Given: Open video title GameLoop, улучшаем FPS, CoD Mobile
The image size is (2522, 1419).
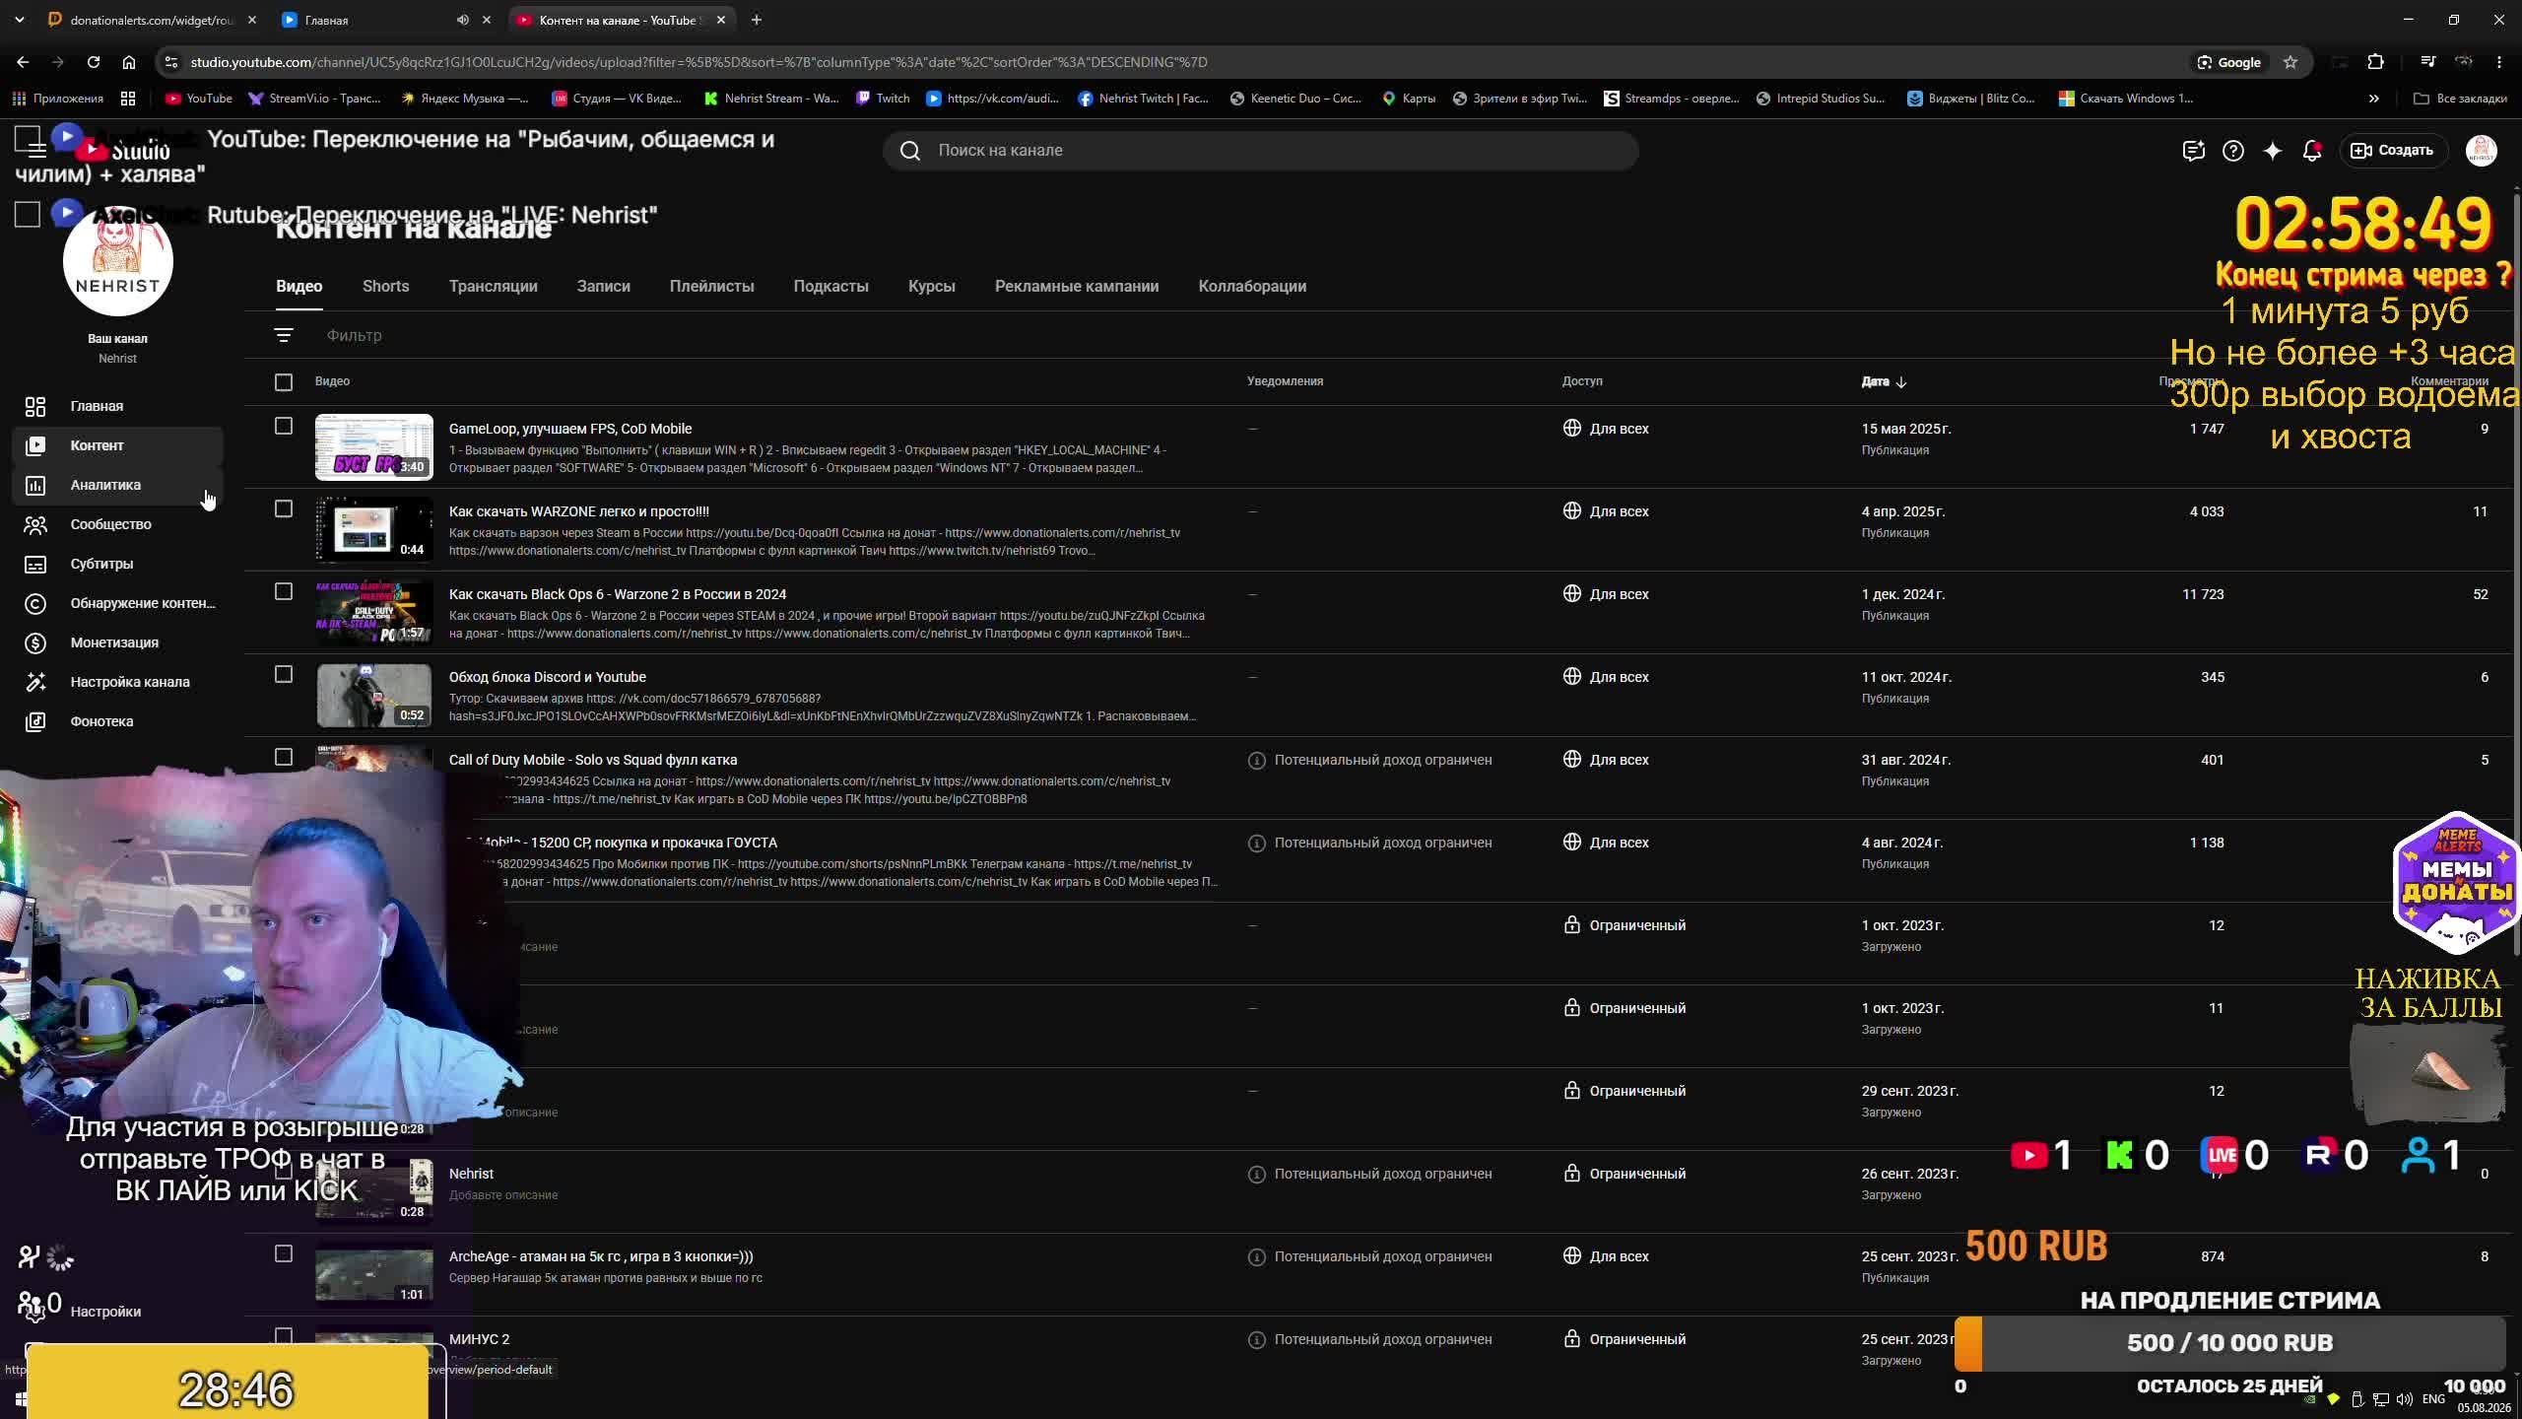Looking at the screenshot, I should 570,429.
